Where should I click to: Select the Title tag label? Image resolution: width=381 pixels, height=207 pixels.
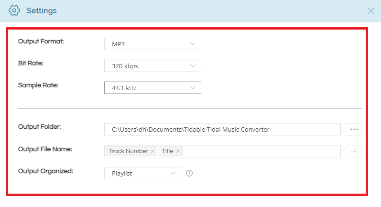click(167, 151)
